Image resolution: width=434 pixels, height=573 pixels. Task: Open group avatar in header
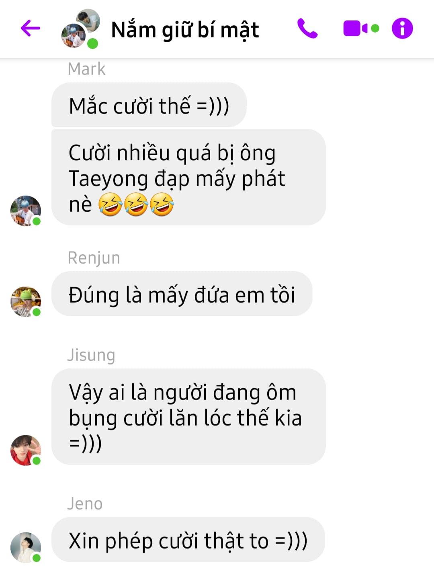[x=80, y=29]
